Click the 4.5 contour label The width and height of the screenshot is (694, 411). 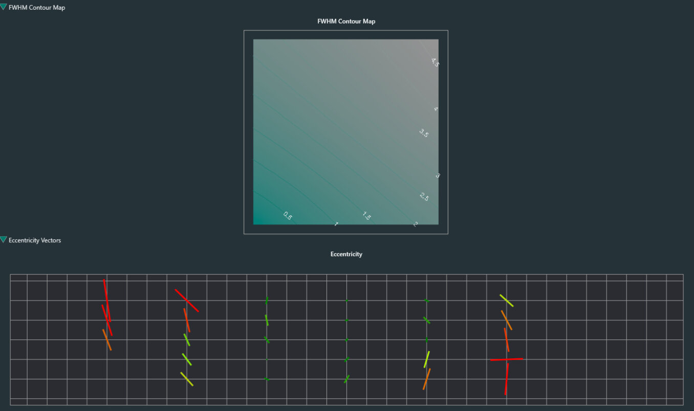[x=435, y=62]
